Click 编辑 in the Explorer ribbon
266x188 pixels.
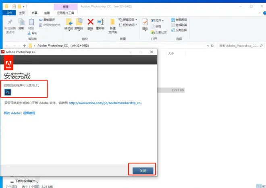pyautogui.click(x=156, y=26)
